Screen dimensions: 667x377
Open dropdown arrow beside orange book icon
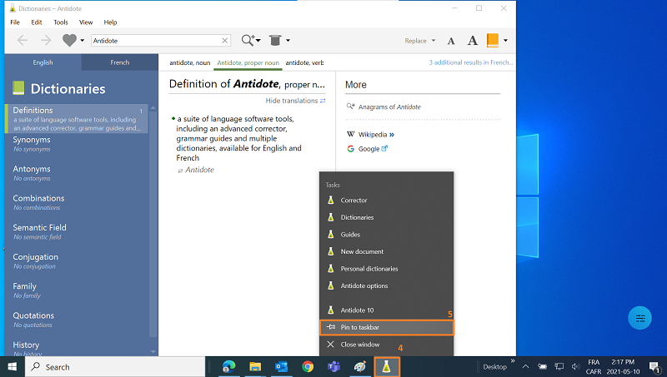tap(505, 41)
